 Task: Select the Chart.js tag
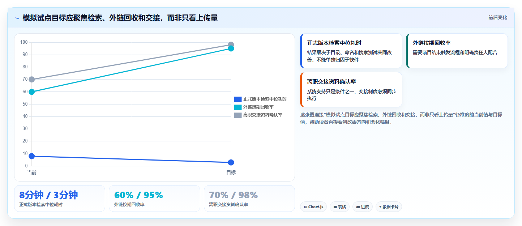[313, 207]
